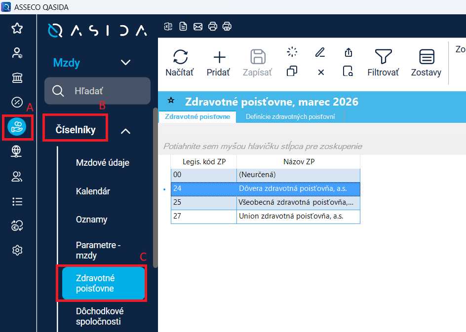Click the sidebar menu vertical scrollbar

click(x=155, y=187)
